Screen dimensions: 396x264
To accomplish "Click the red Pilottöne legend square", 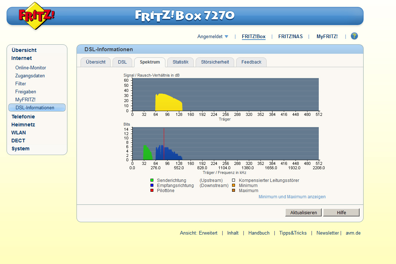I will [x=152, y=190].
